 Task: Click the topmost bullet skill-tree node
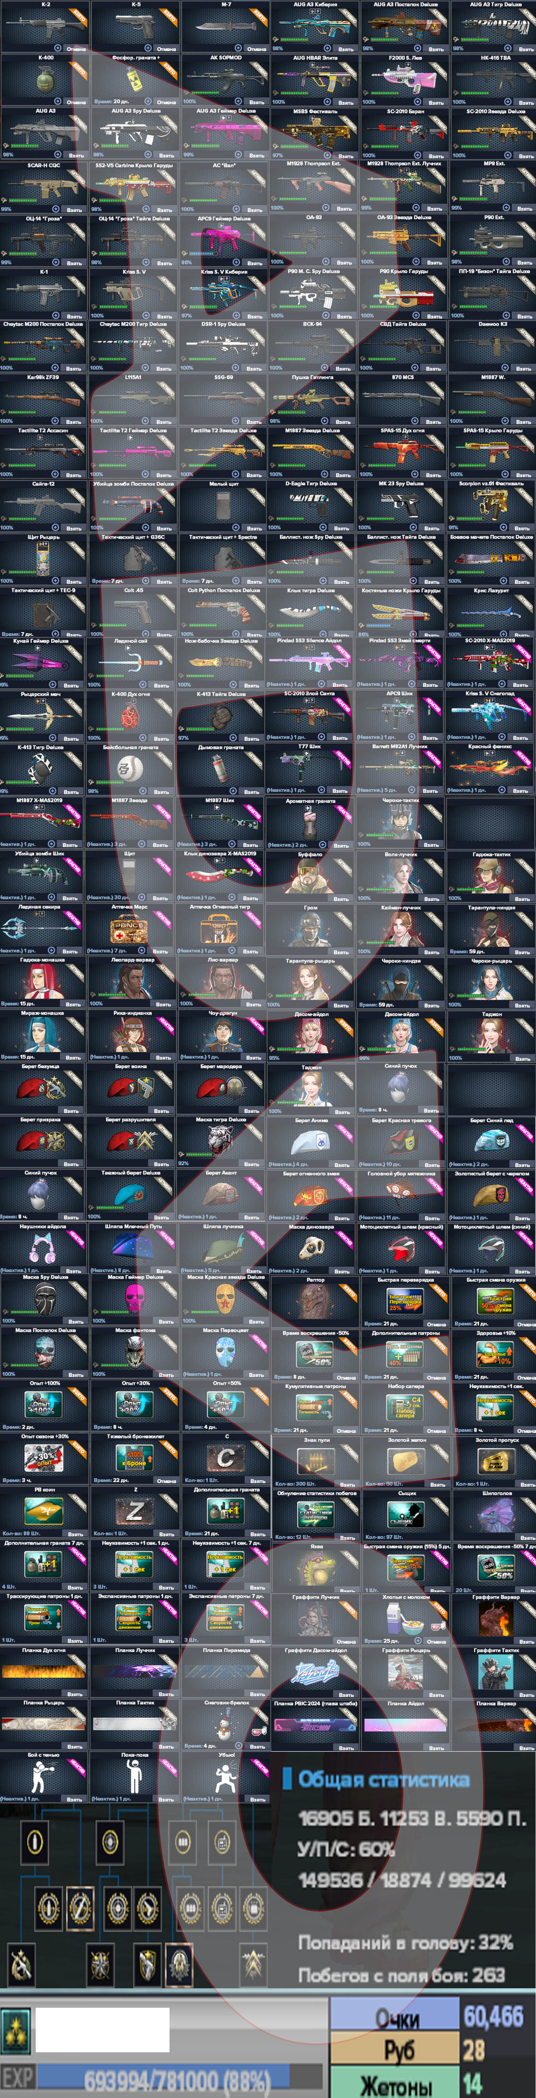[x=34, y=1842]
